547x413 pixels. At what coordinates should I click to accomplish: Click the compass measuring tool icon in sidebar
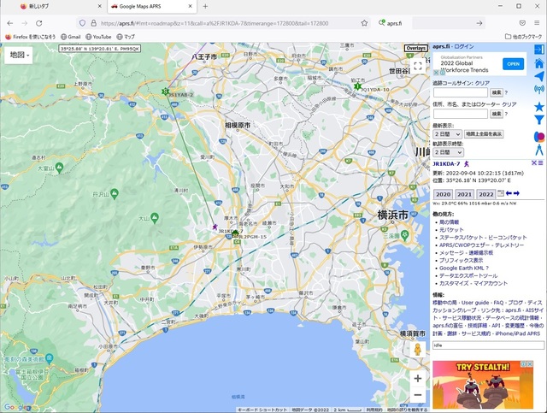pos(539,149)
